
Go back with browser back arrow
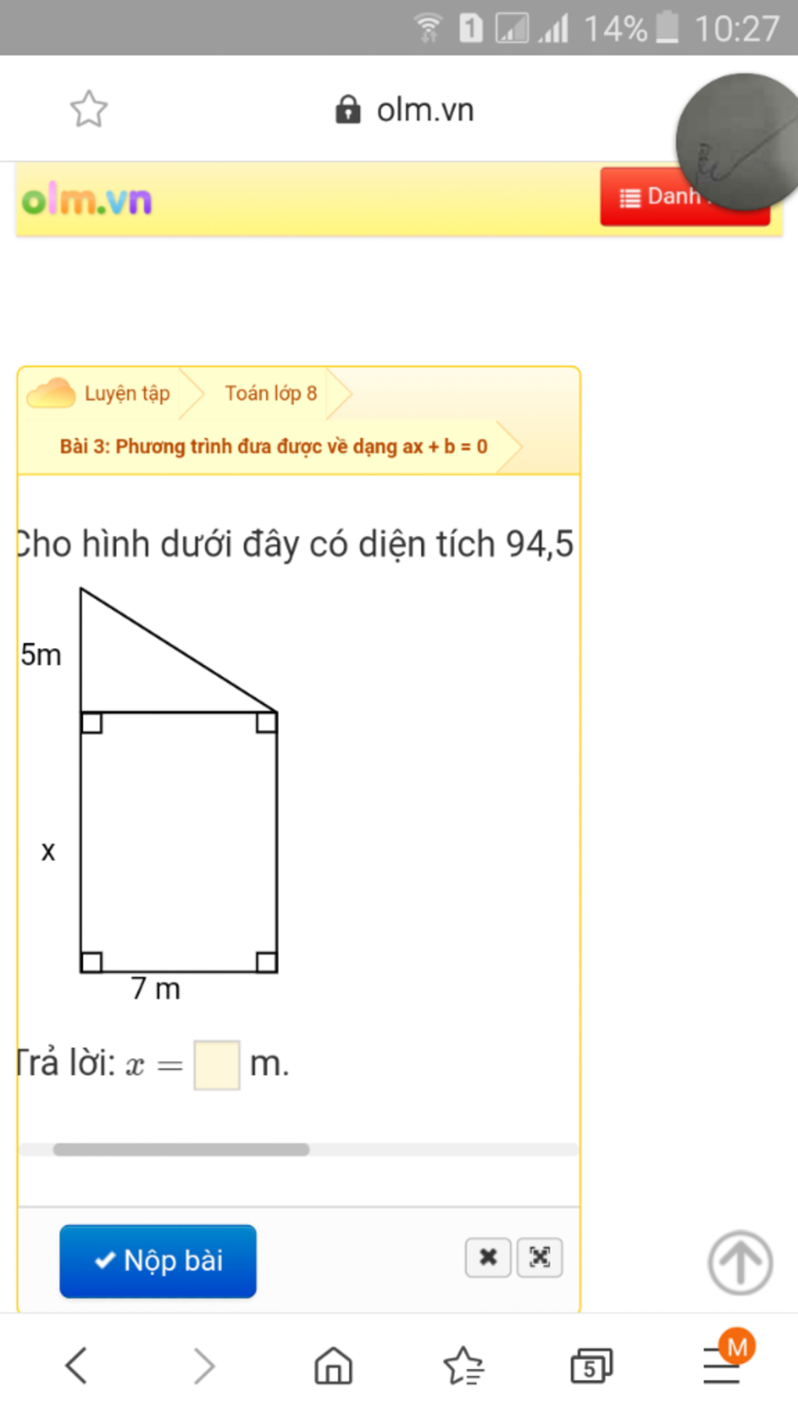pos(76,1365)
